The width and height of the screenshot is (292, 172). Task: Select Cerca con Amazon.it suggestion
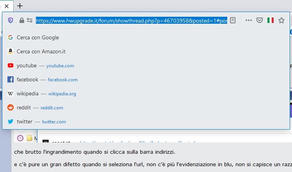(146, 51)
